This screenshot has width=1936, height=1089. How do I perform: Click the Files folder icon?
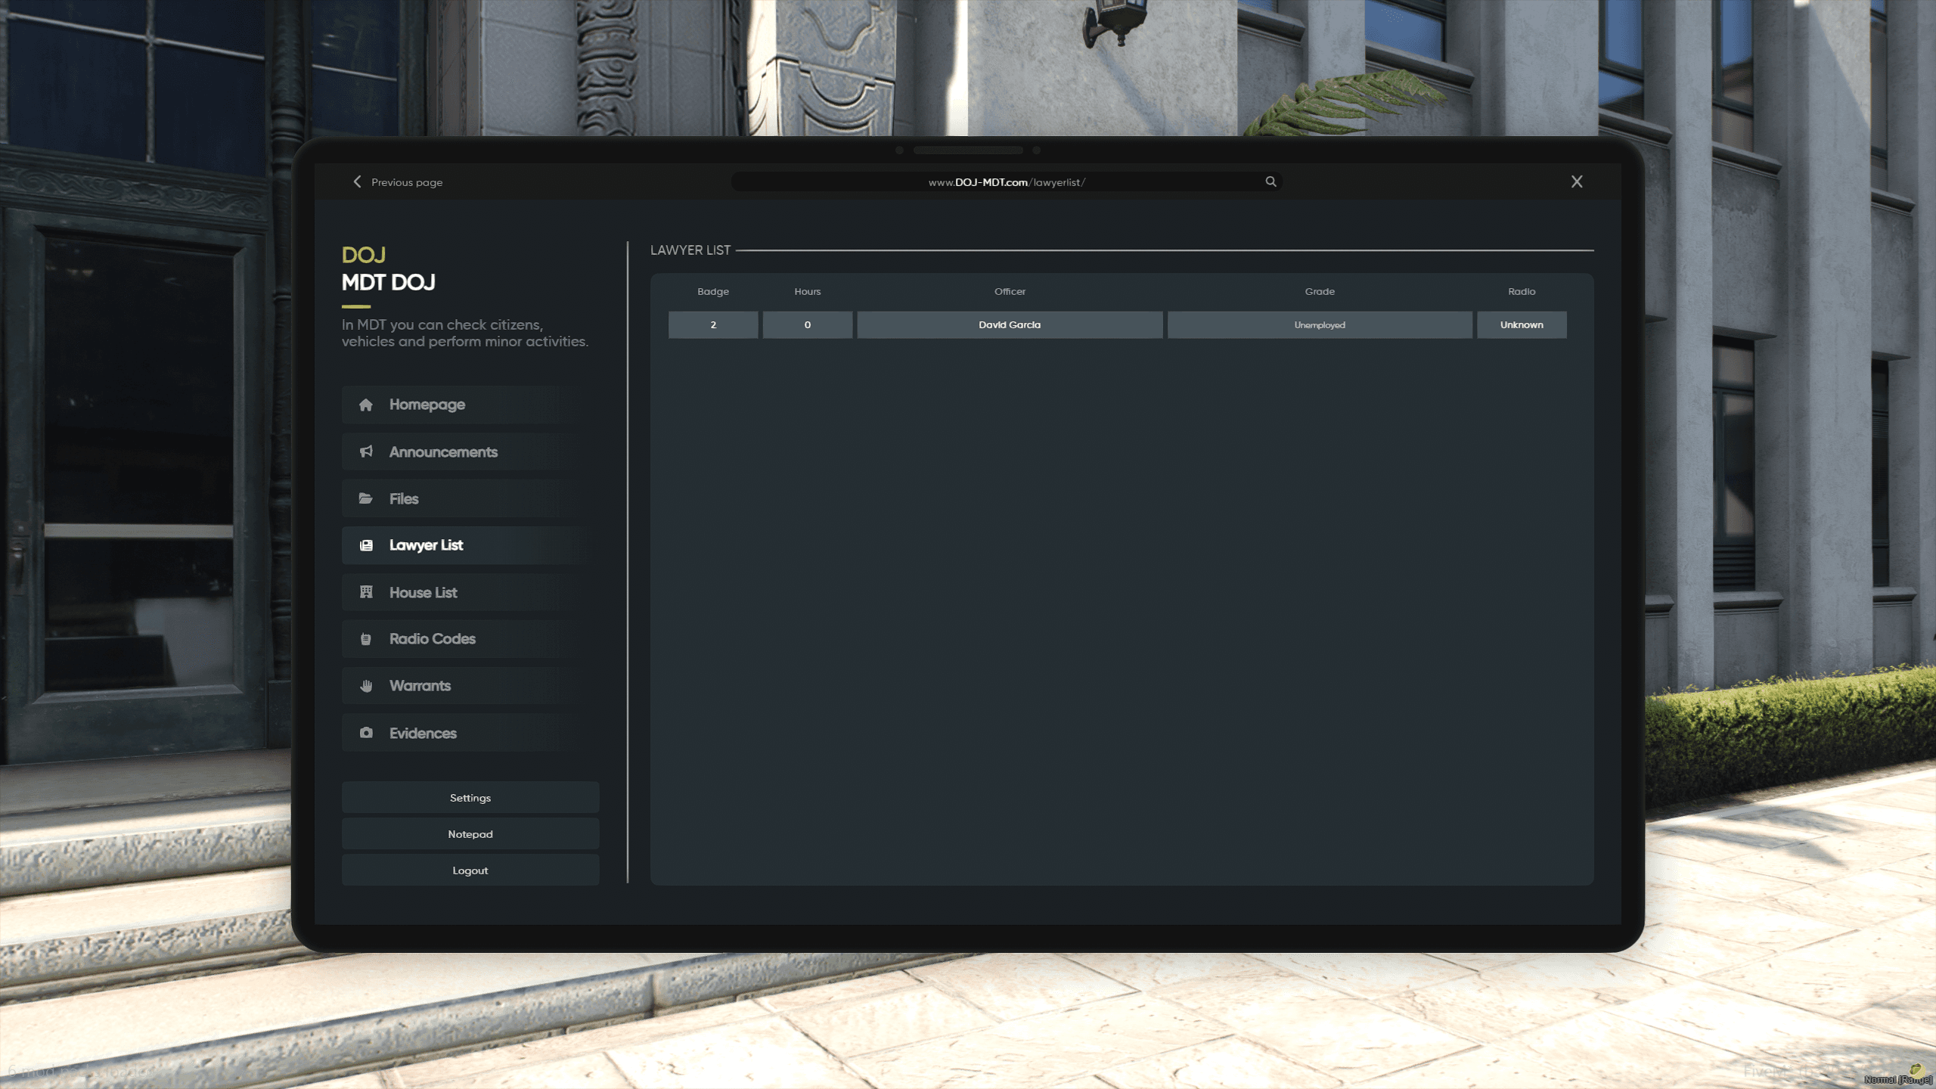pyautogui.click(x=366, y=498)
